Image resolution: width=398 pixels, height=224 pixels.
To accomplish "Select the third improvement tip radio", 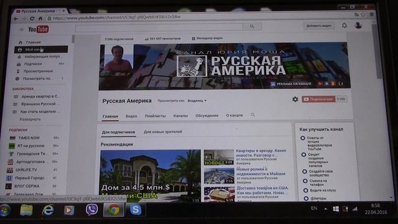I will (305, 172).
